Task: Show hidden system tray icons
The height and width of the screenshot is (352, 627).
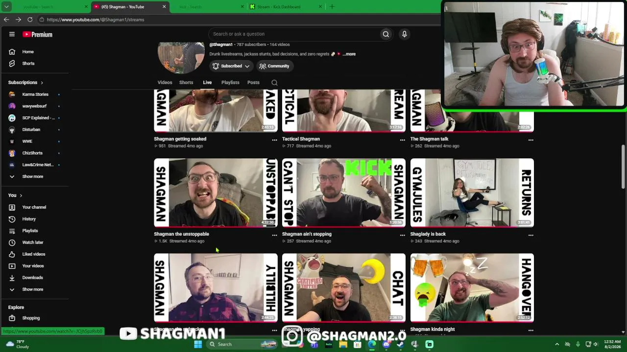Action: coord(557,344)
